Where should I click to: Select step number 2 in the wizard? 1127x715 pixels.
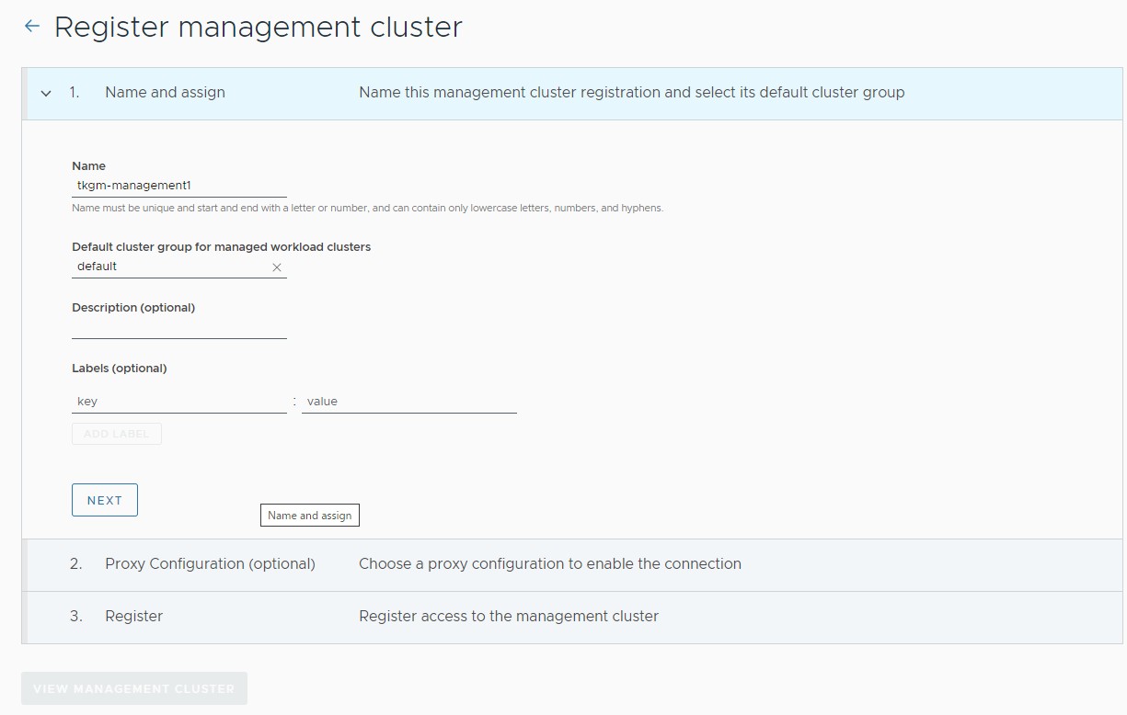coord(76,564)
